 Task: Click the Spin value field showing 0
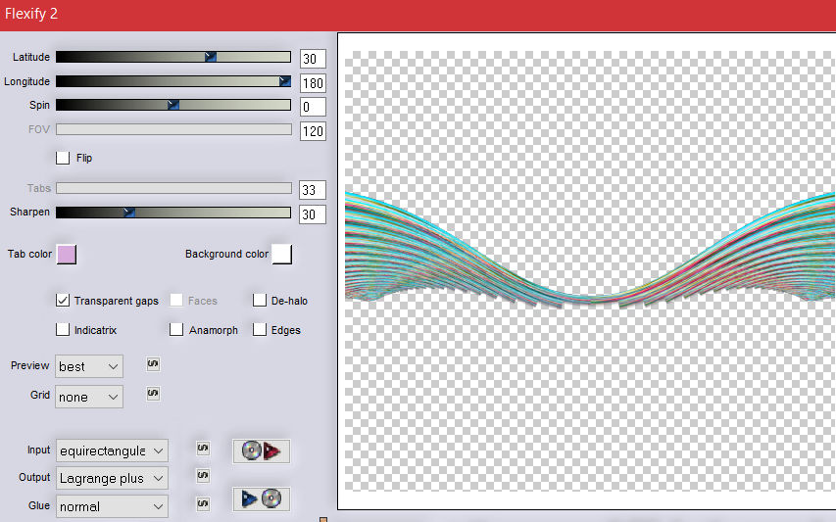[x=313, y=107]
